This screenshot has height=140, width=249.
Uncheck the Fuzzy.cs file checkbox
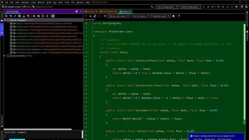pyautogui.click(x=11, y=23)
